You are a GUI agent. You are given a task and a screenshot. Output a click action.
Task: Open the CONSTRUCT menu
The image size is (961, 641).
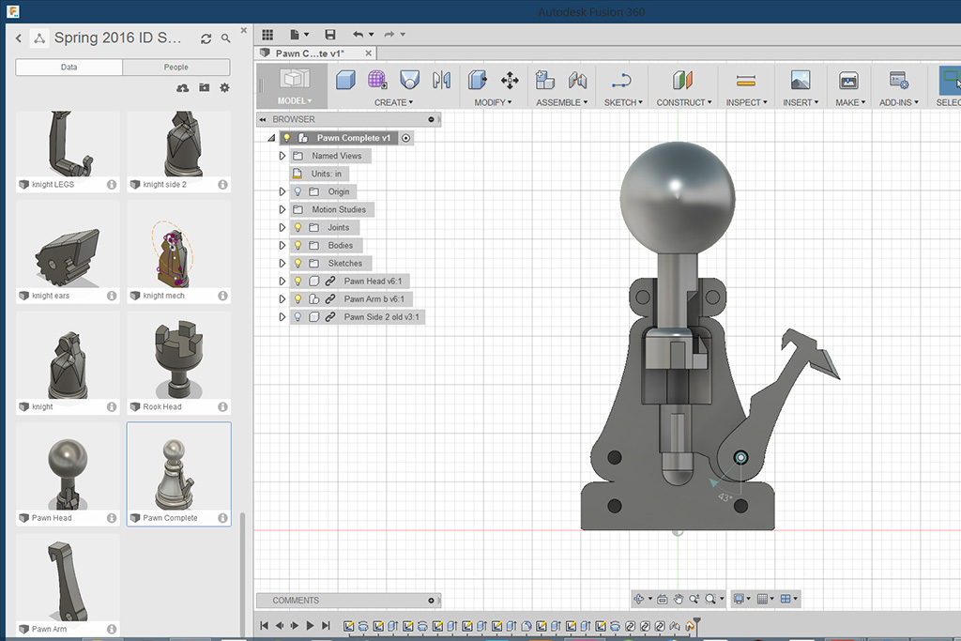tap(684, 102)
